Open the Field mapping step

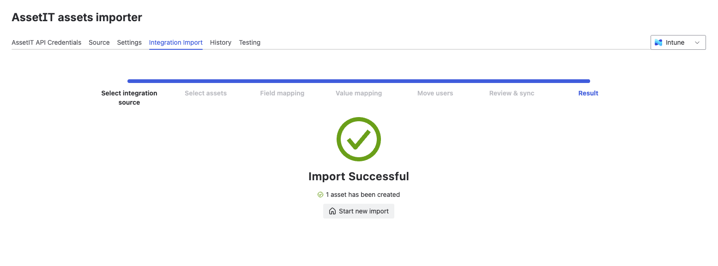[282, 93]
